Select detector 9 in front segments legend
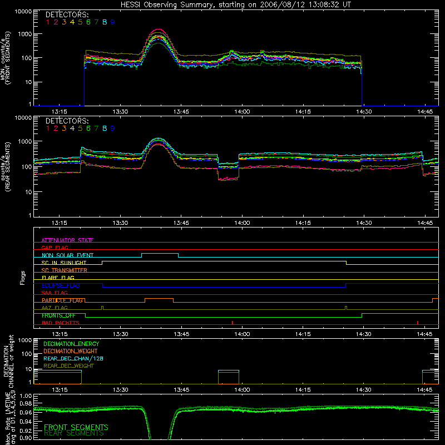Image resolution: width=445 pixels, height=445 pixels. (113, 22)
